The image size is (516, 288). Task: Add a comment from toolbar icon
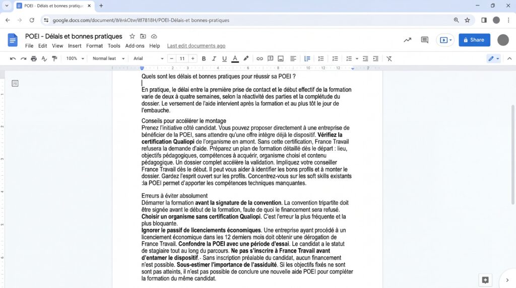(x=270, y=58)
